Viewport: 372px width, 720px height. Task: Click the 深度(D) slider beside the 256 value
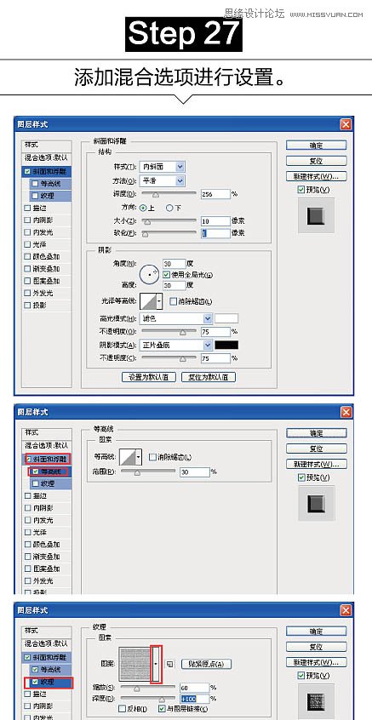169,194
